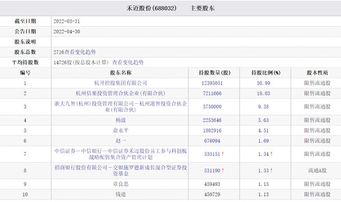Click the 股东总数 label
The image size is (341, 202).
point(25,52)
